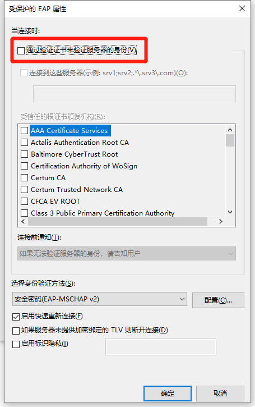Check Certification Authority of WoSign
Viewport: 255px width, 407px height.
point(24,166)
